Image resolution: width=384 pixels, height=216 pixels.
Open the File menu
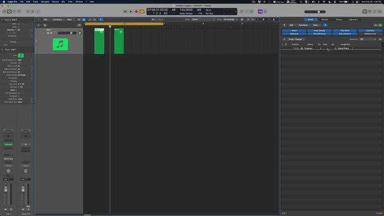(22, 2)
